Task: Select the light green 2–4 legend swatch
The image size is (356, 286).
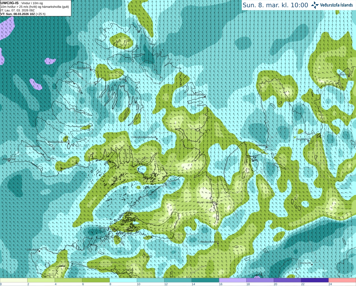Action: coord(41,280)
